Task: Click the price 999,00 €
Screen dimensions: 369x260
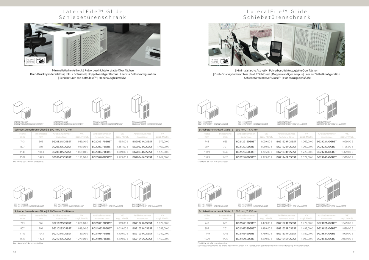Action: pos(123,223)
